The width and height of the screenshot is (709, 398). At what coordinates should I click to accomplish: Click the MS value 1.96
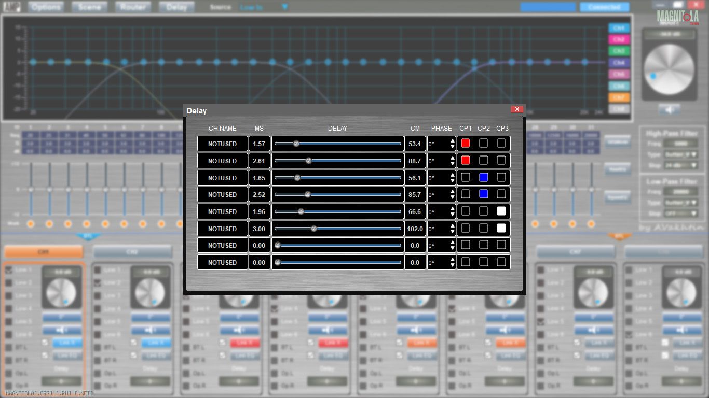tap(259, 211)
